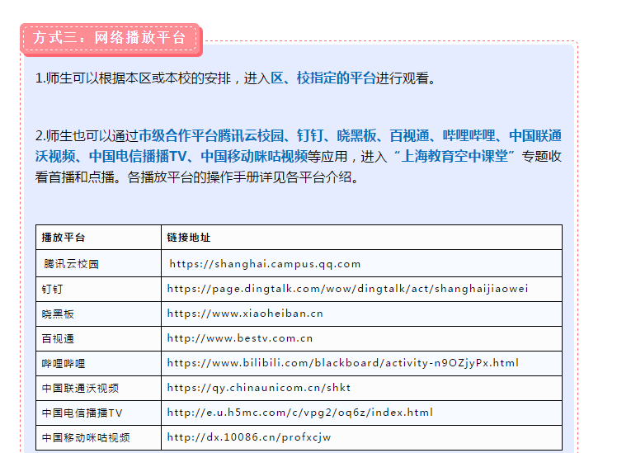Click the 中国电信播播TV highlighted text in paragraph
617x453 pixels.
coord(138,157)
